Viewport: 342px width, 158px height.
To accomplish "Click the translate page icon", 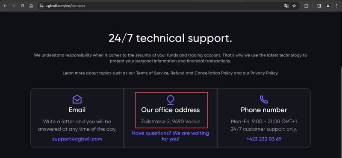I will [x=286, y=6].
